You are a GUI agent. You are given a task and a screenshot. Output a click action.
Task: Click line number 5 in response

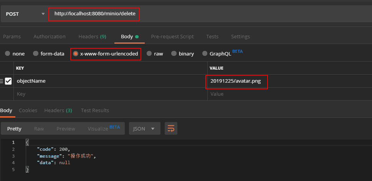point(13,170)
